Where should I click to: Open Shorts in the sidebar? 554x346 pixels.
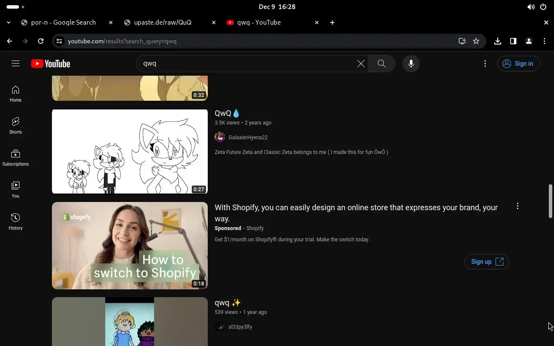pos(16,126)
